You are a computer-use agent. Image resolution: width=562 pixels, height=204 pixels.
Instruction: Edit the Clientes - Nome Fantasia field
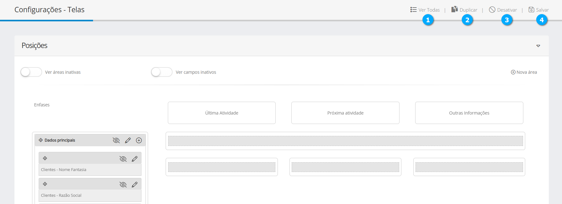tap(135, 159)
